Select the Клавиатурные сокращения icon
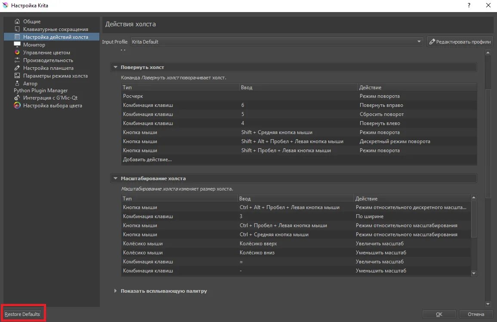This screenshot has height=322, width=497. [17, 29]
